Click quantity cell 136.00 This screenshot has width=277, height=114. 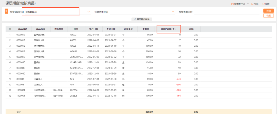[149, 62]
